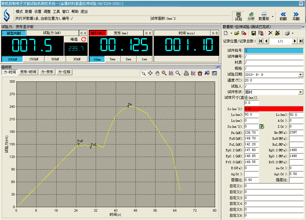This screenshot has width=306, height=220.
Task: Click the crosshair cursor tool
Action: tap(150, 73)
